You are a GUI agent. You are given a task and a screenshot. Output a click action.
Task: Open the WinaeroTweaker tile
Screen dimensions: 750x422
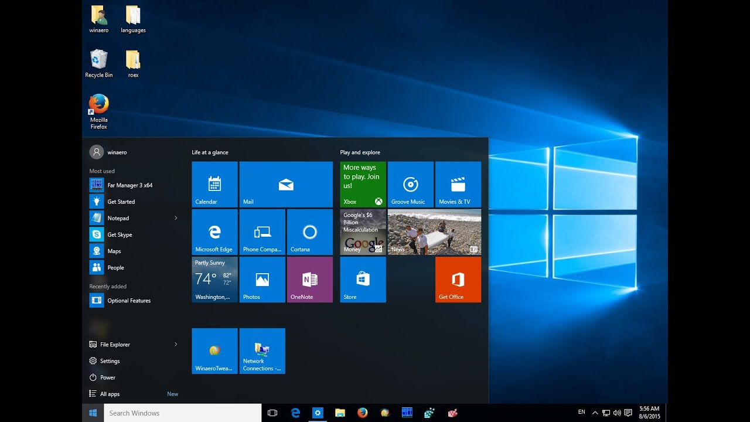[214, 351]
